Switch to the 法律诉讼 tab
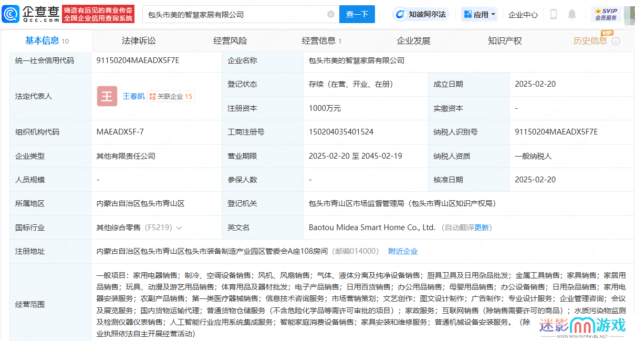 click(139, 40)
